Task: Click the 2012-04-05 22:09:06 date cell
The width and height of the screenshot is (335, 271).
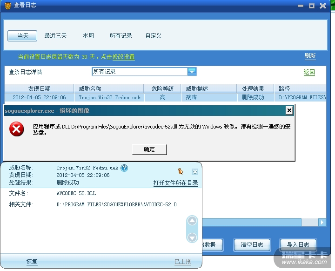Action: 39,97
